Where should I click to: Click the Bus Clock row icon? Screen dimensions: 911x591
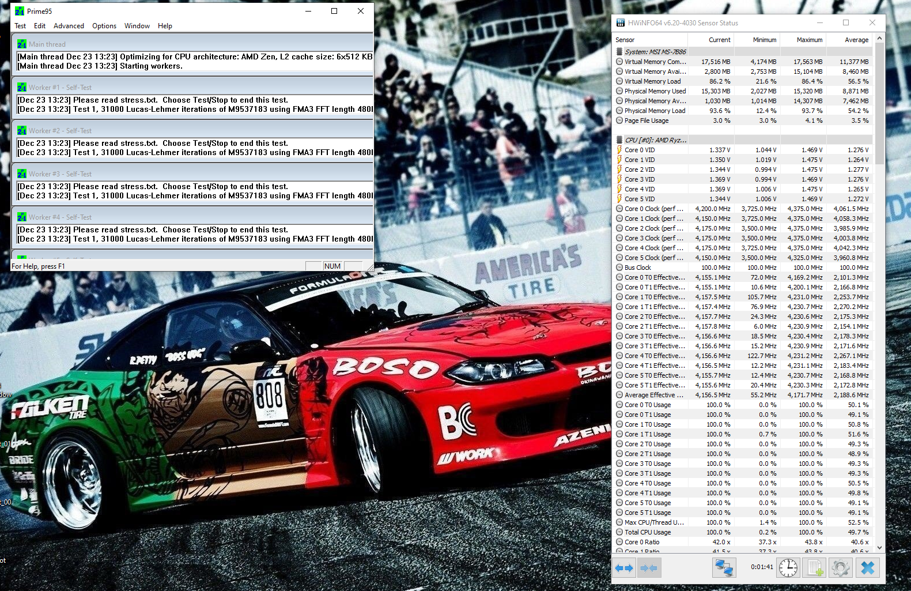[x=619, y=268]
